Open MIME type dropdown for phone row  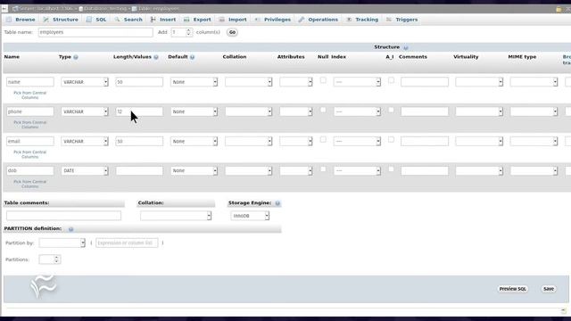pyautogui.click(x=534, y=111)
